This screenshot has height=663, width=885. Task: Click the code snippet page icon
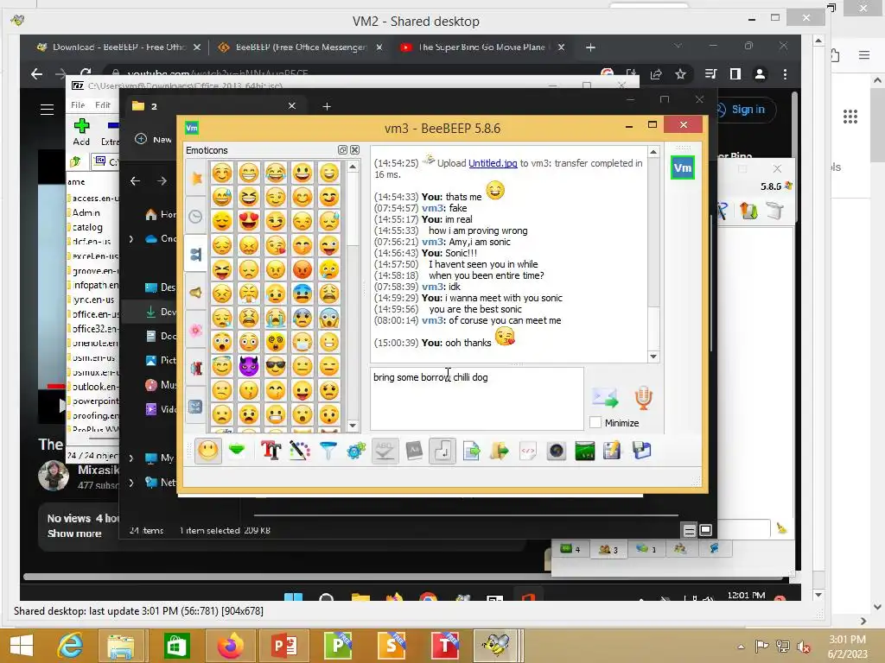click(528, 451)
